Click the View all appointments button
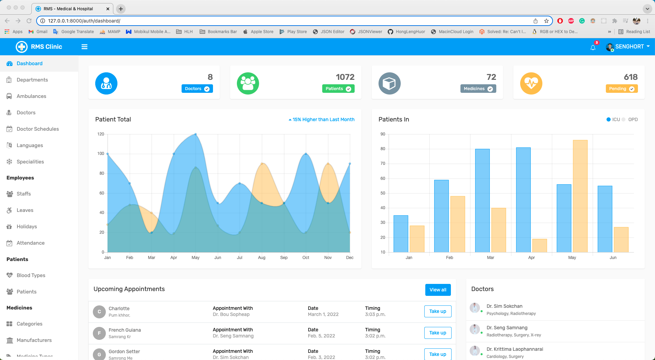The height and width of the screenshot is (360, 655). coord(438,290)
